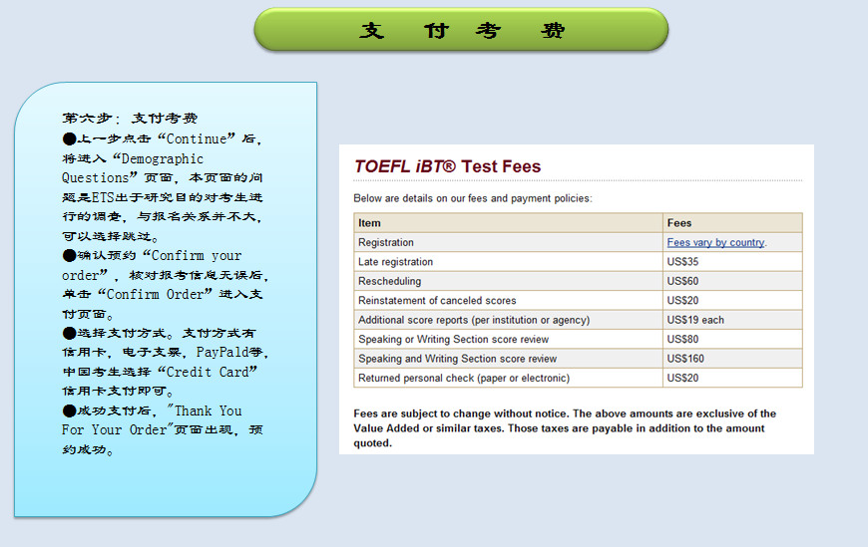
Task: Click the 'US$19 each' fee cell
Action: tap(695, 320)
